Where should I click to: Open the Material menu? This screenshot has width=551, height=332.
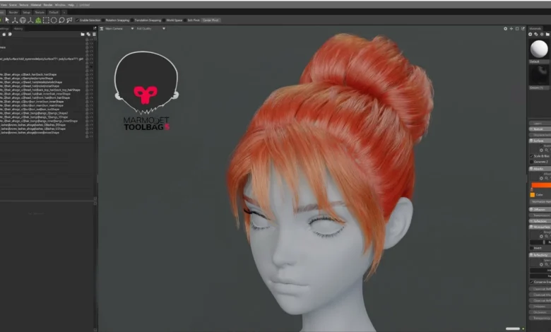pos(36,5)
